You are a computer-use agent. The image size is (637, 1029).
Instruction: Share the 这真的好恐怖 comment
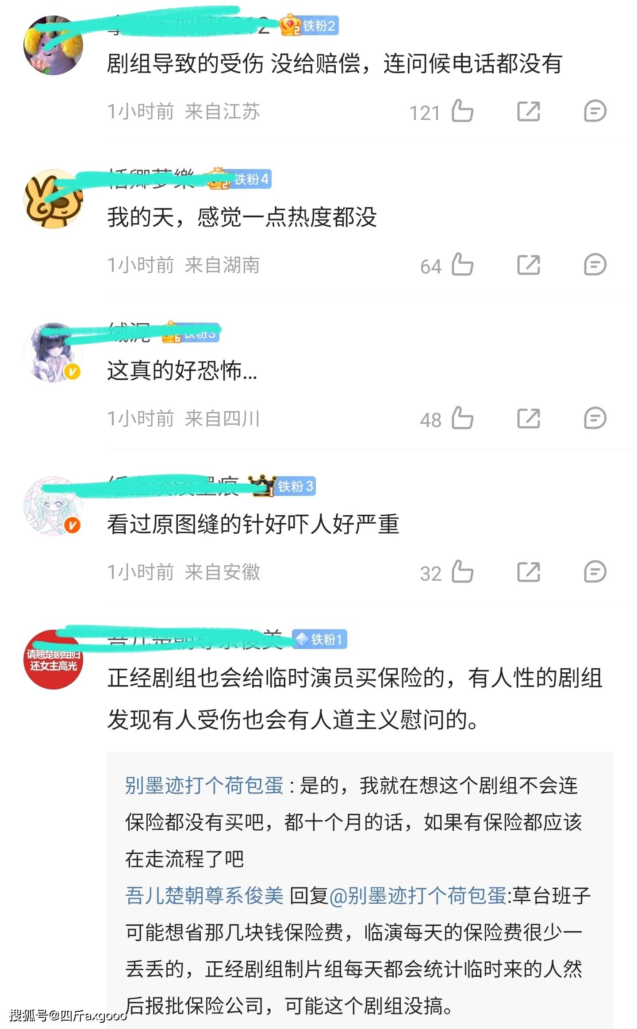[x=529, y=418]
